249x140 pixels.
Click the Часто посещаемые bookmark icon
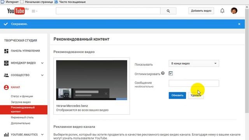[56, 2]
